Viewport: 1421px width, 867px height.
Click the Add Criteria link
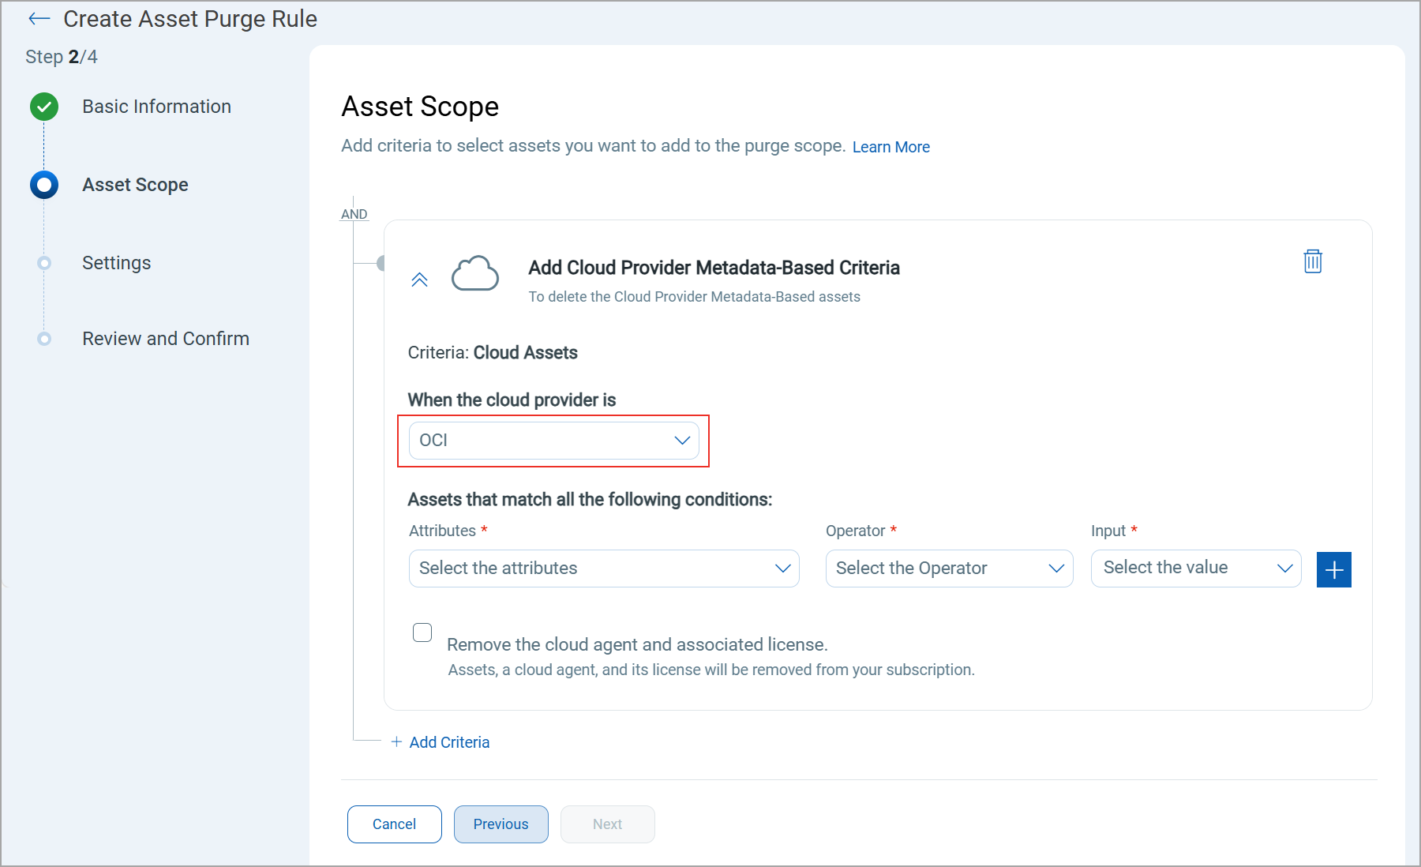448,742
